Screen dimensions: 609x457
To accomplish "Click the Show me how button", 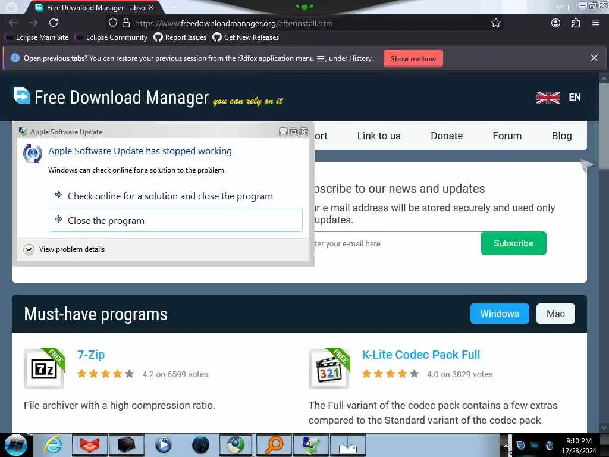I will coord(413,59).
